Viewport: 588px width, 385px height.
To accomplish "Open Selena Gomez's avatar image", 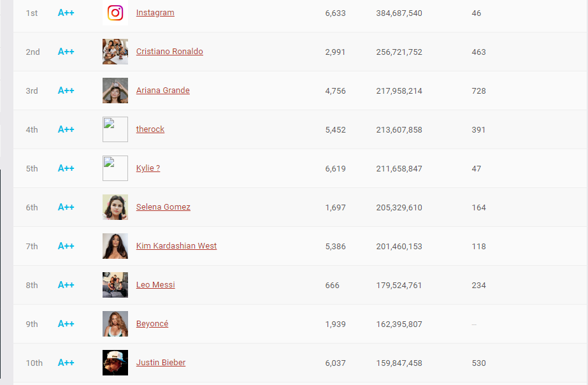I will click(115, 207).
